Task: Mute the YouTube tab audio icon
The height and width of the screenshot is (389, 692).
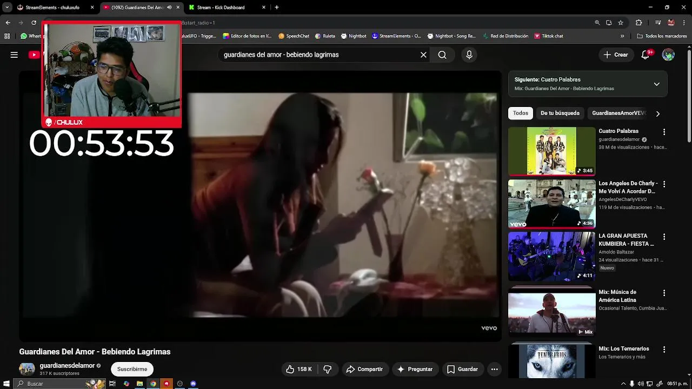Action: (x=169, y=8)
